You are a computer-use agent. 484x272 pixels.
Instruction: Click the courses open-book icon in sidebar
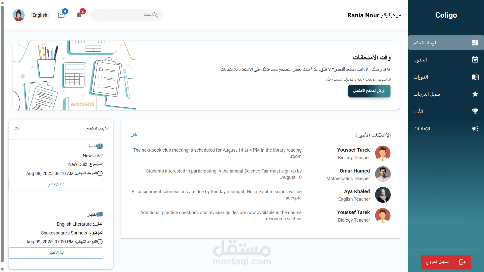[x=475, y=77]
